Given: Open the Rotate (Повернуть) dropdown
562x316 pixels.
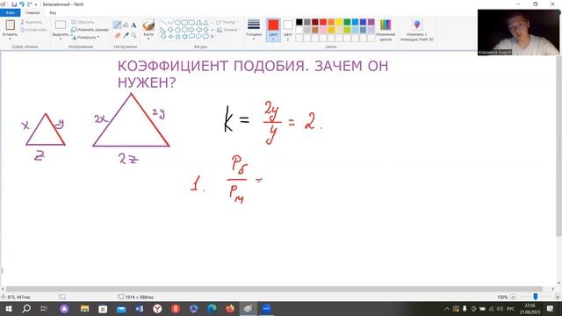Looking at the screenshot, I should click(85, 37).
